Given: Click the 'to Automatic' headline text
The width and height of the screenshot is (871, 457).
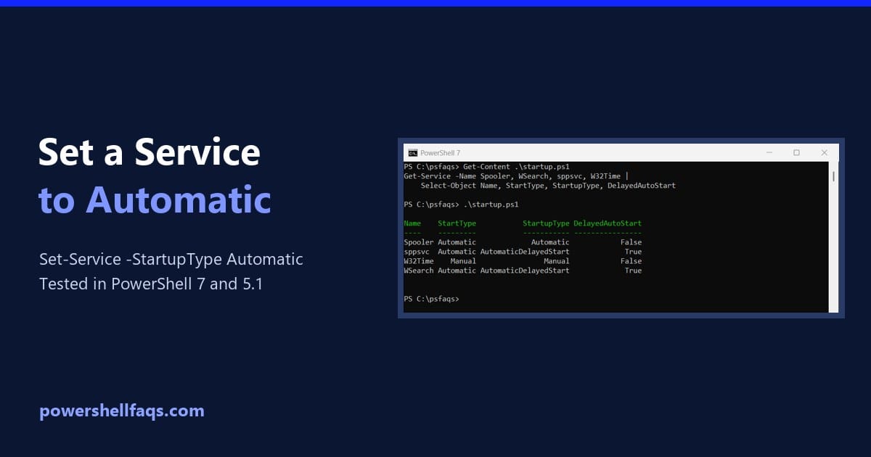Looking at the screenshot, I should pos(155,201).
